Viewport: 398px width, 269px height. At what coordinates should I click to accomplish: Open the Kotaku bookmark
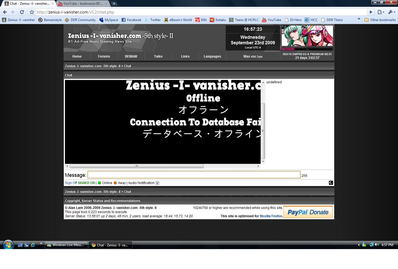218,20
